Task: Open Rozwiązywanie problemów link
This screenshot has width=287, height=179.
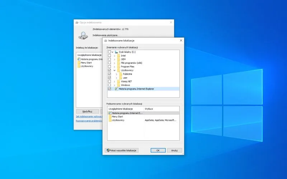Action: point(89,121)
